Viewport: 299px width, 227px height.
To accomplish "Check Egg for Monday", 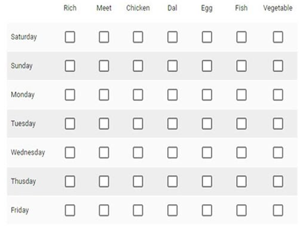I will coord(207,95).
